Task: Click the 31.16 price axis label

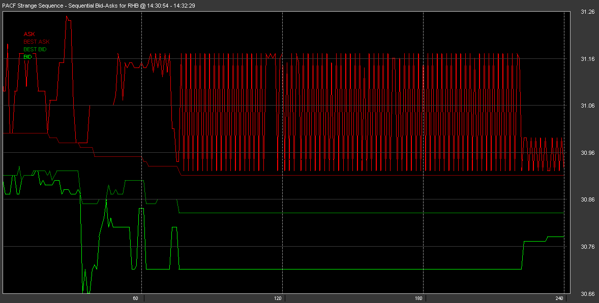Action: pyautogui.click(x=587, y=59)
